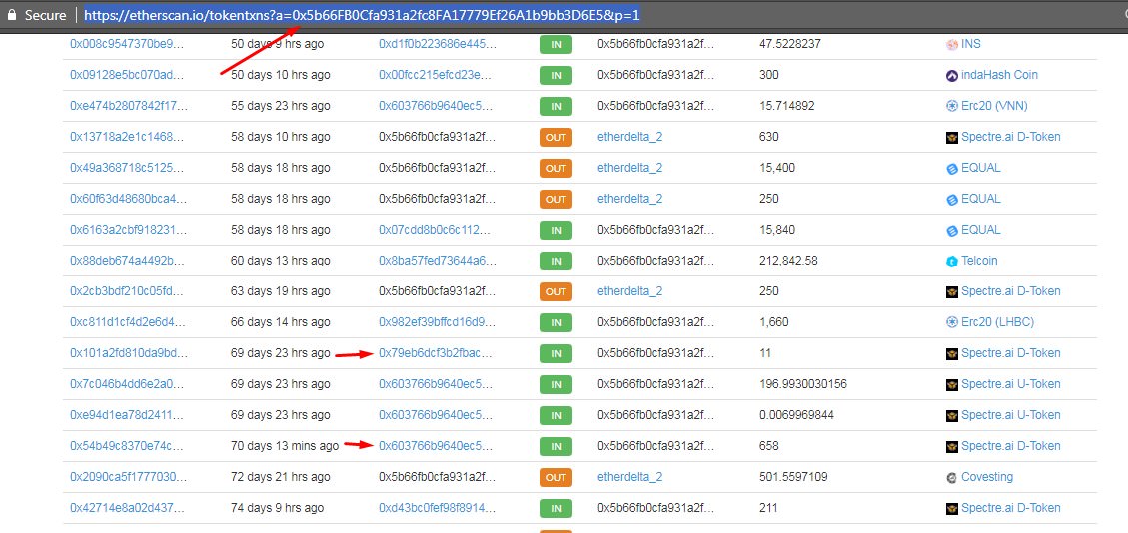Open transaction hash 0x008c9547370be9
The height and width of the screenshot is (533, 1128).
point(127,44)
